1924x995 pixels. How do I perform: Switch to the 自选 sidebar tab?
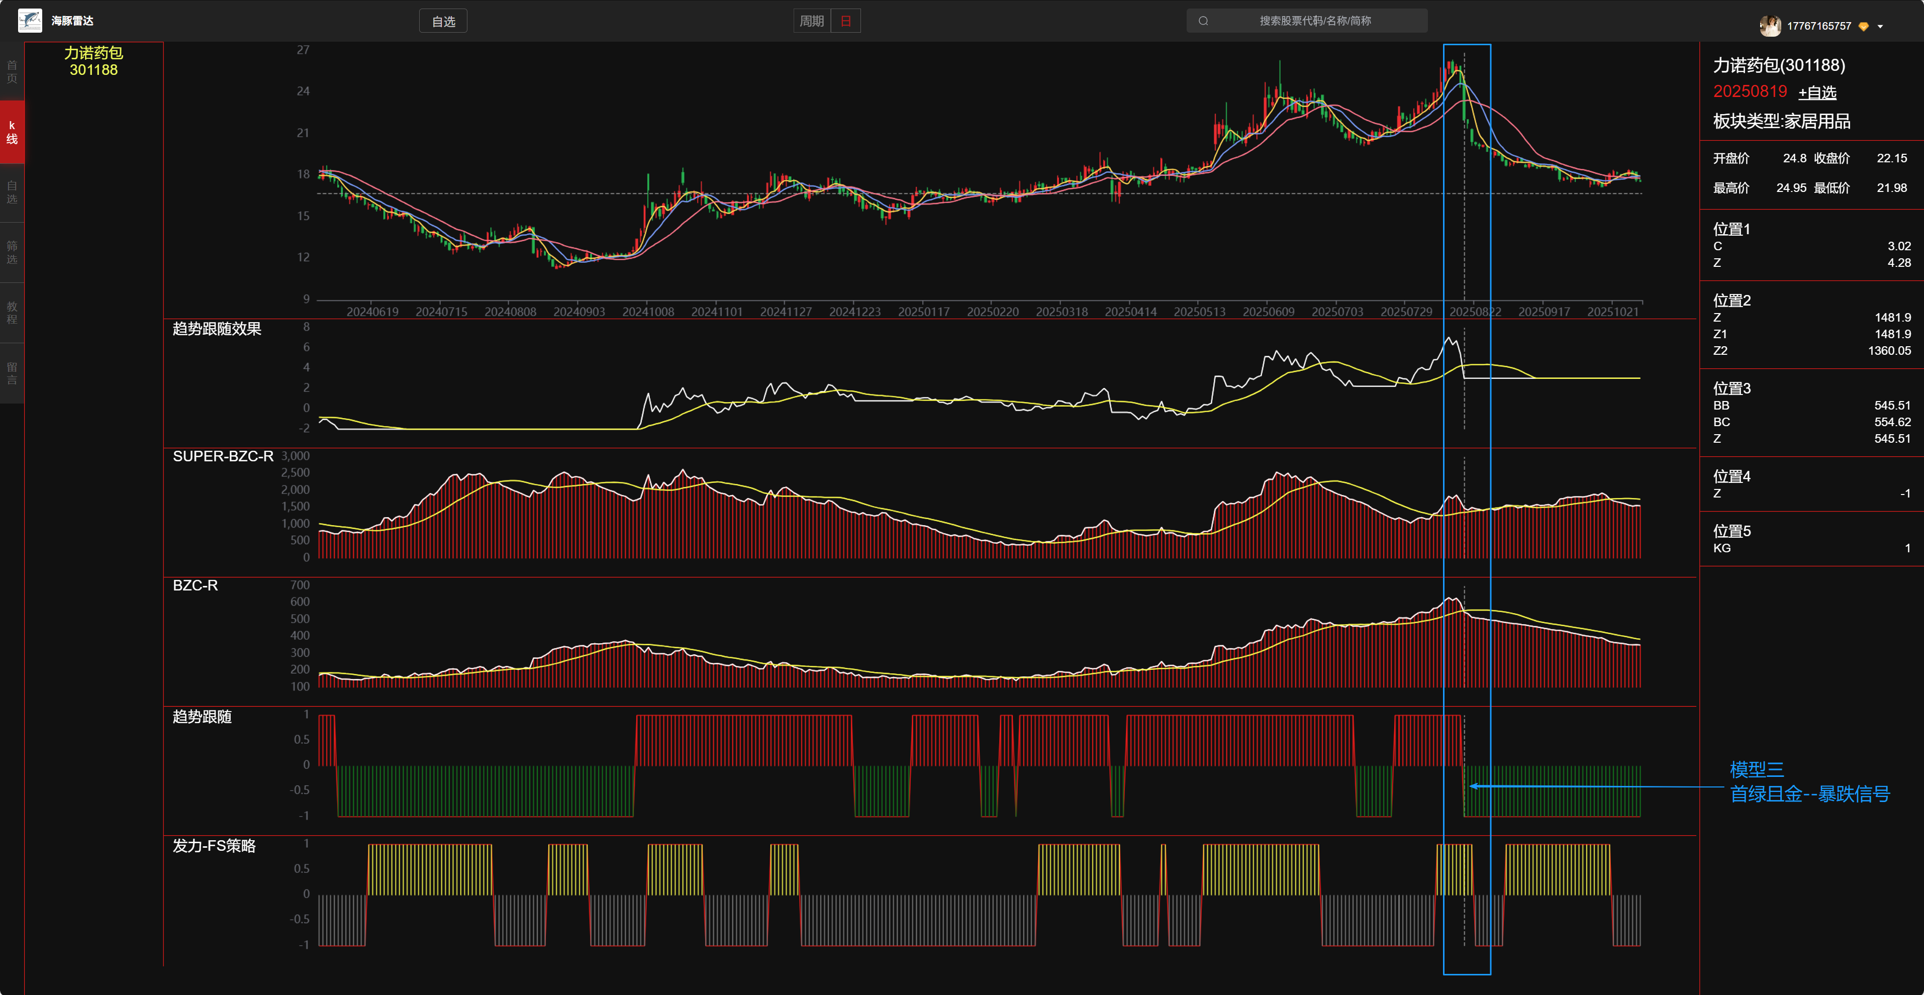[x=12, y=192]
